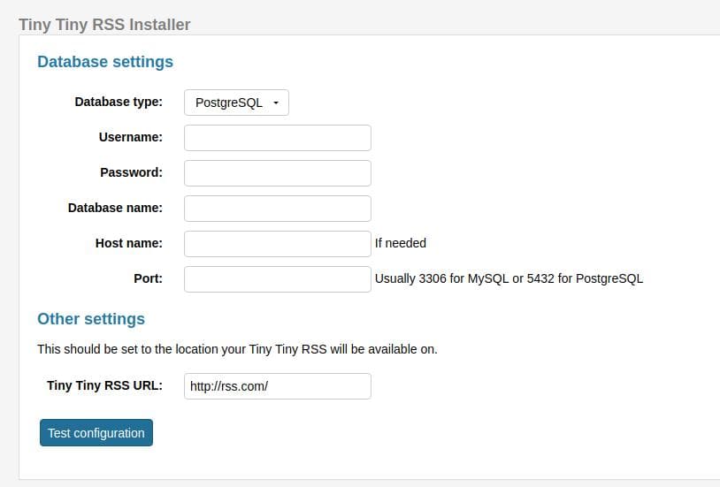Click the 'Database name:' label

pos(115,208)
